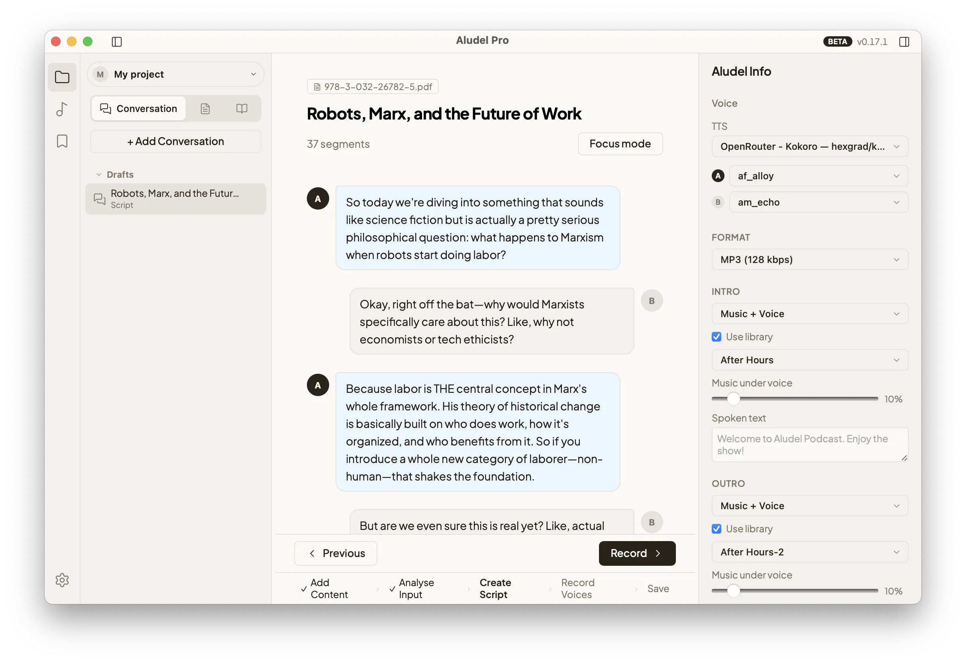Click speaker A avatar on first segment

[x=318, y=198]
